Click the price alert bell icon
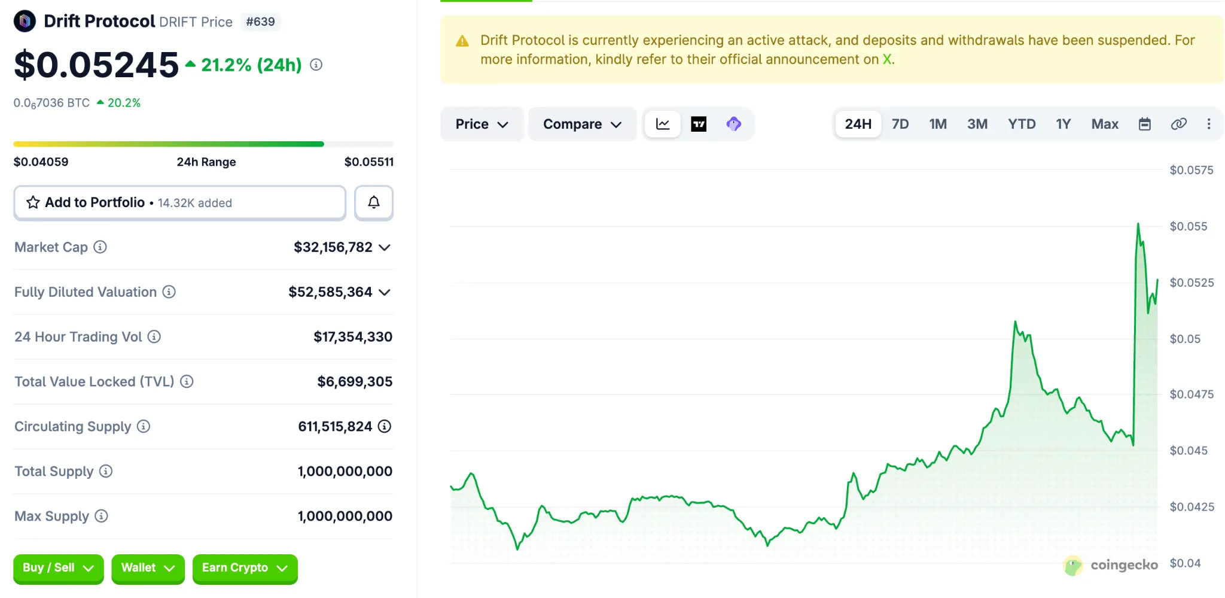The image size is (1225, 598). click(373, 203)
